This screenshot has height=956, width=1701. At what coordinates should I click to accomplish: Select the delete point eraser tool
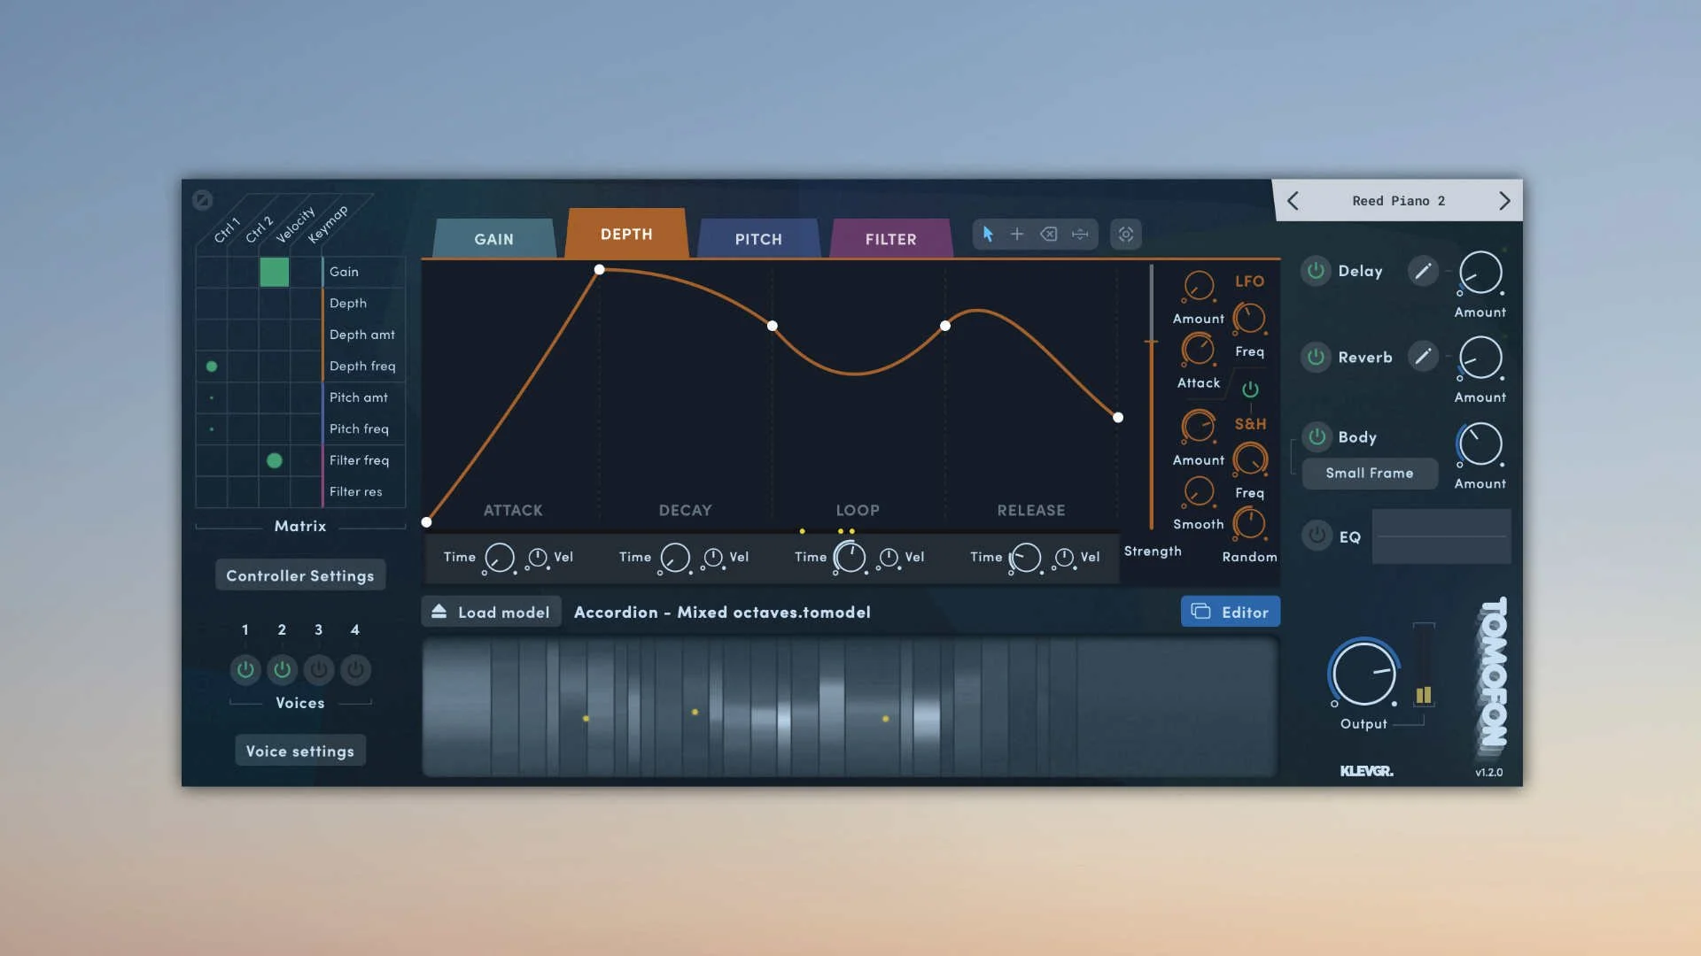[1048, 234]
